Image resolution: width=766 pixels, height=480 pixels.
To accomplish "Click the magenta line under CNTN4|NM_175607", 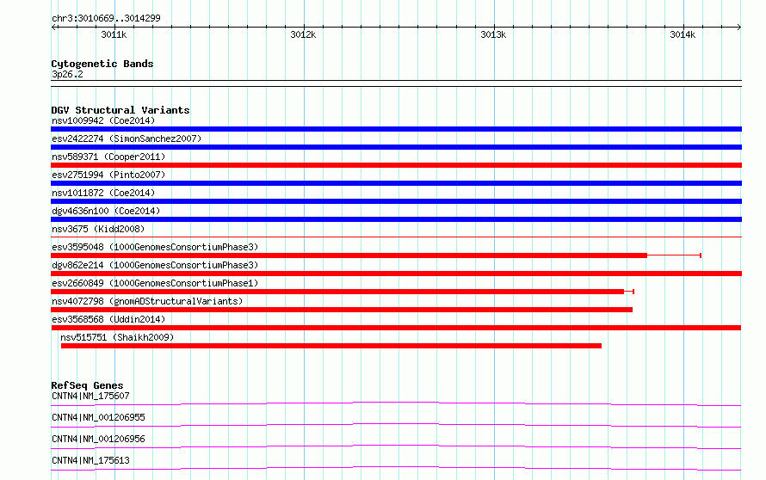I will tap(396, 403).
